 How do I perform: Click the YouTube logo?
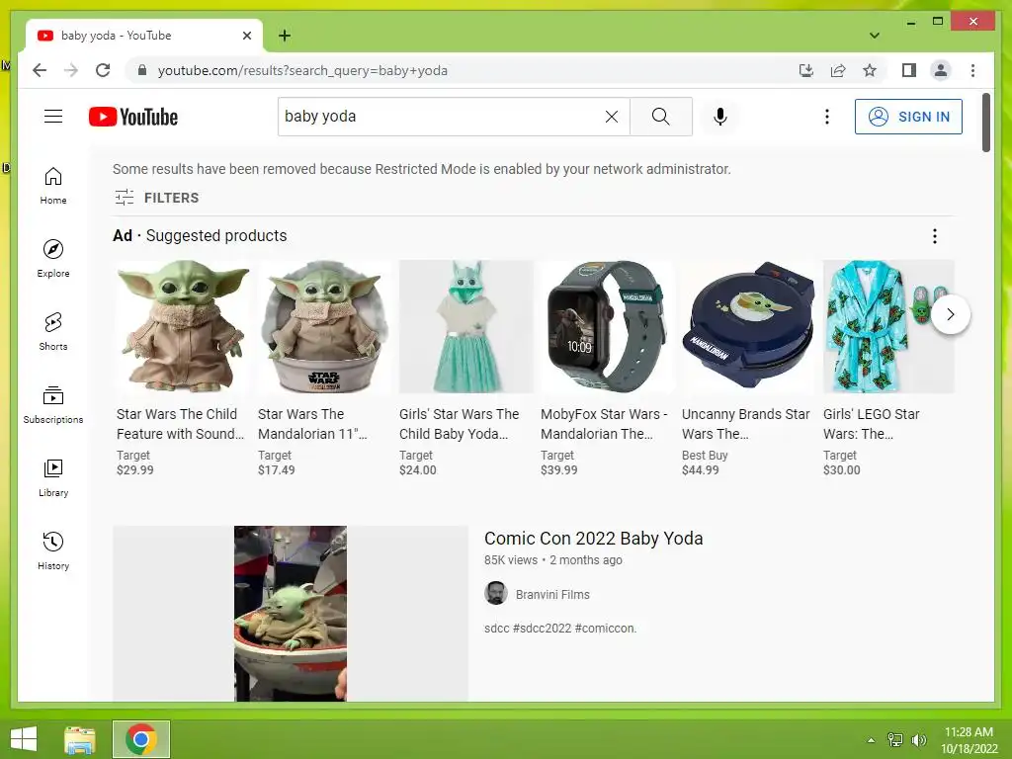(x=133, y=117)
